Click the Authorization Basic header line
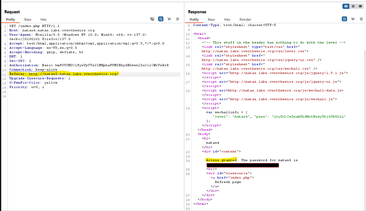 [89, 65]
